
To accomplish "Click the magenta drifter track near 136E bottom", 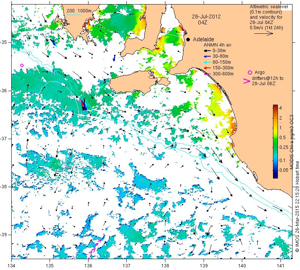I will [94, 249].
